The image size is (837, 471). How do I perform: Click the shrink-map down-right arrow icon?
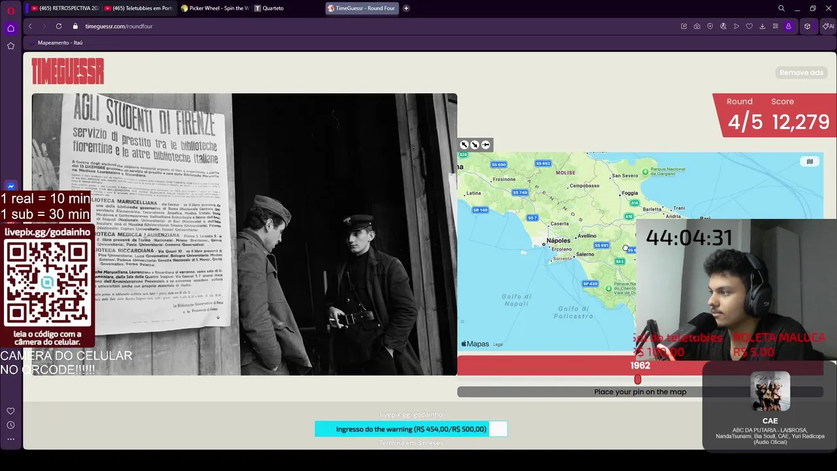(475, 145)
